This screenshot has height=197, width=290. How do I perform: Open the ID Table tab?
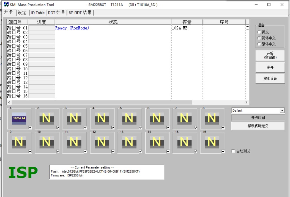pos(38,13)
